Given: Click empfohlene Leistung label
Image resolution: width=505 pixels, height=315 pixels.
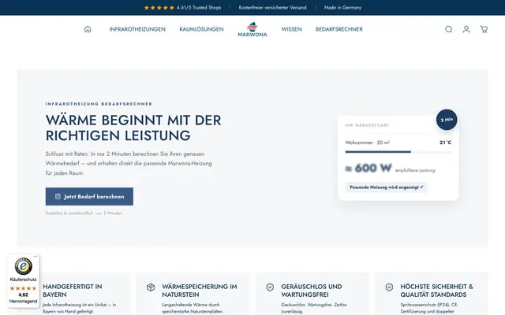Looking at the screenshot, I should click(415, 170).
